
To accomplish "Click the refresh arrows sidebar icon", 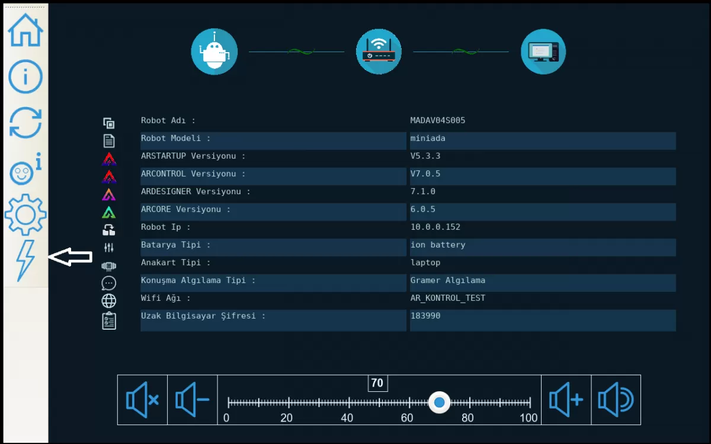I will [25, 123].
